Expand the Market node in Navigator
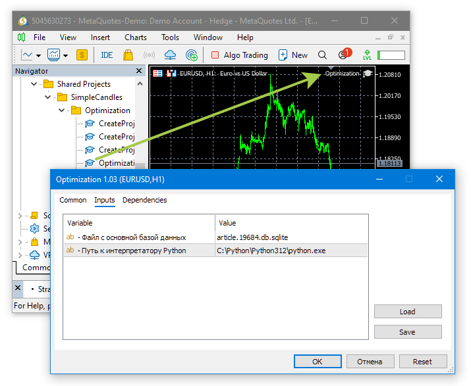Screen dimensions: 471x386 [20, 242]
